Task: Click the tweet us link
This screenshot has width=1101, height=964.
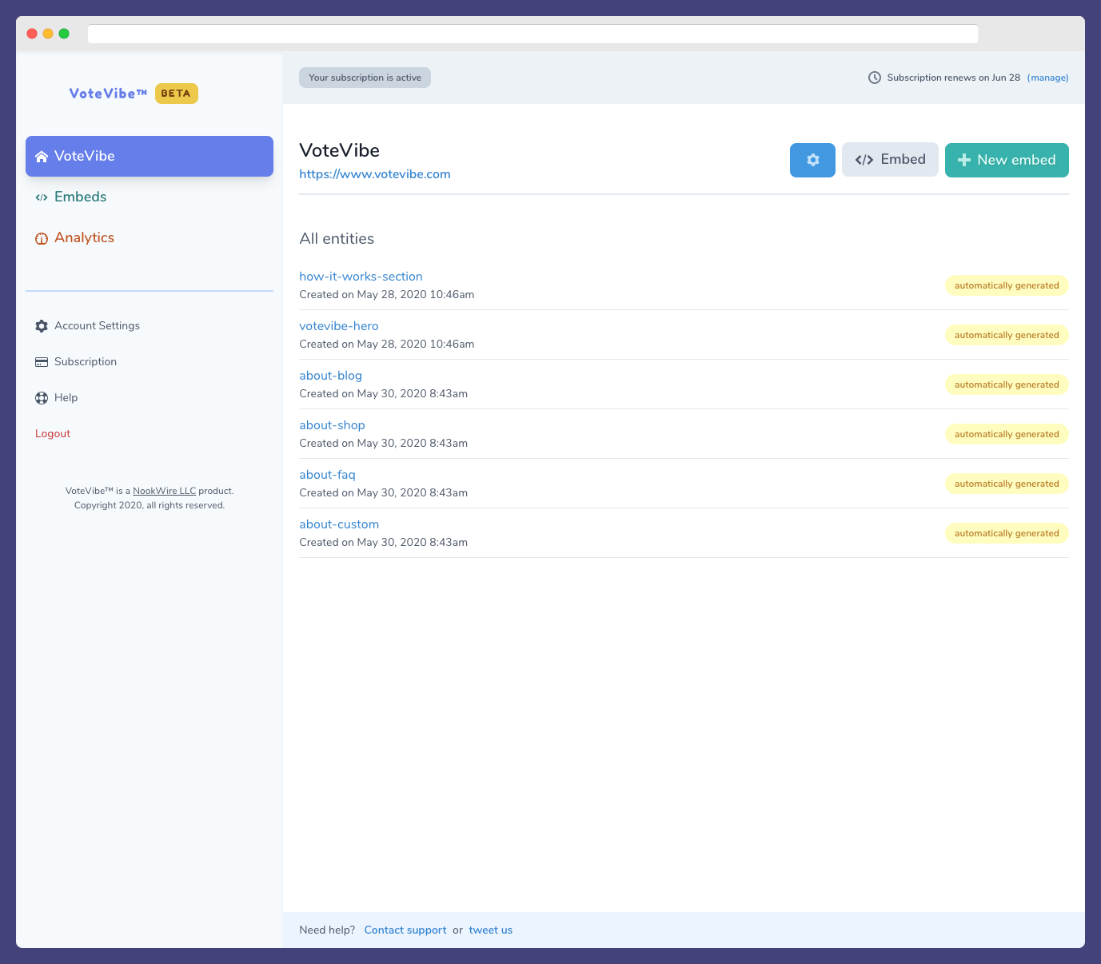Action: click(x=490, y=930)
